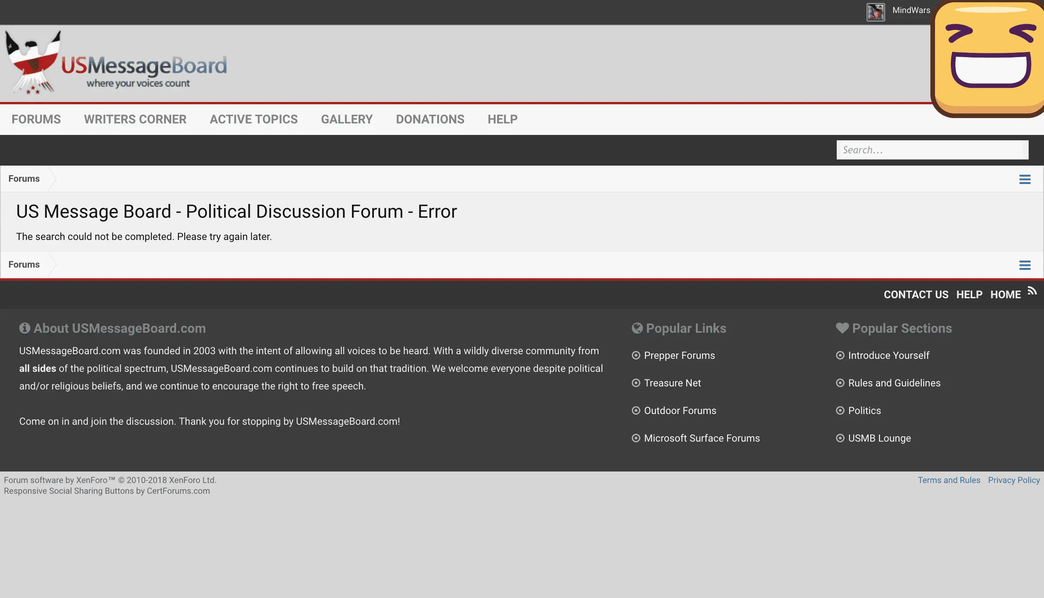Screen dimensions: 1044x598
Task: Click the RSS feed icon
Action: [1032, 291]
